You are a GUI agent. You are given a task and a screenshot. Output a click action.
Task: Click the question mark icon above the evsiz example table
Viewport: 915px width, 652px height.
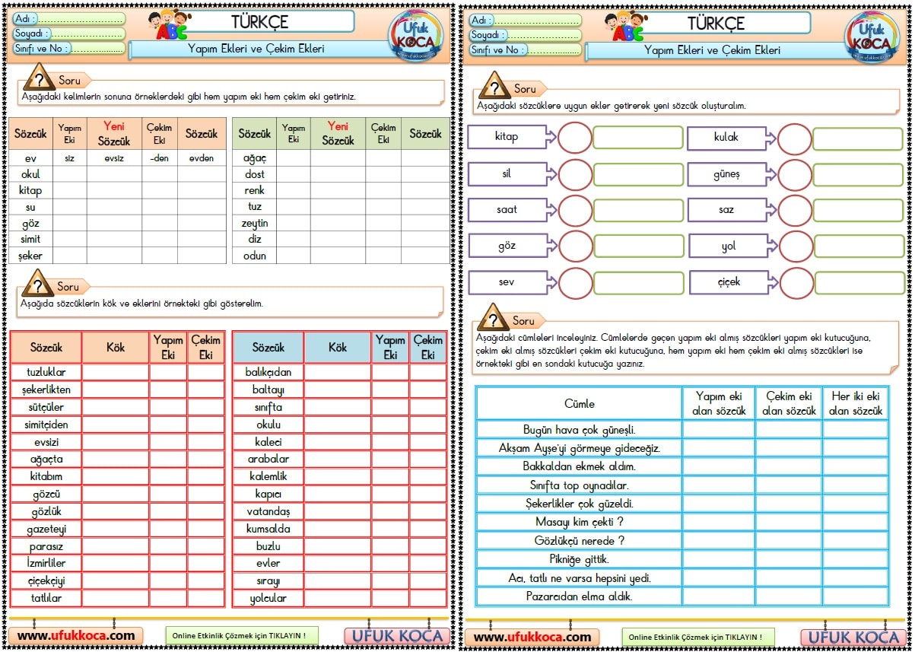[x=39, y=78]
